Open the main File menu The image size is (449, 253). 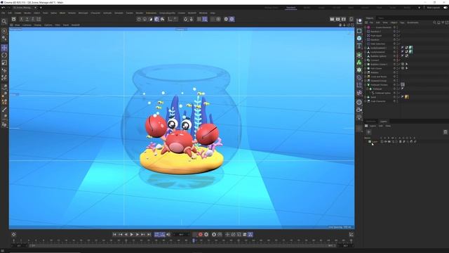coord(3,13)
